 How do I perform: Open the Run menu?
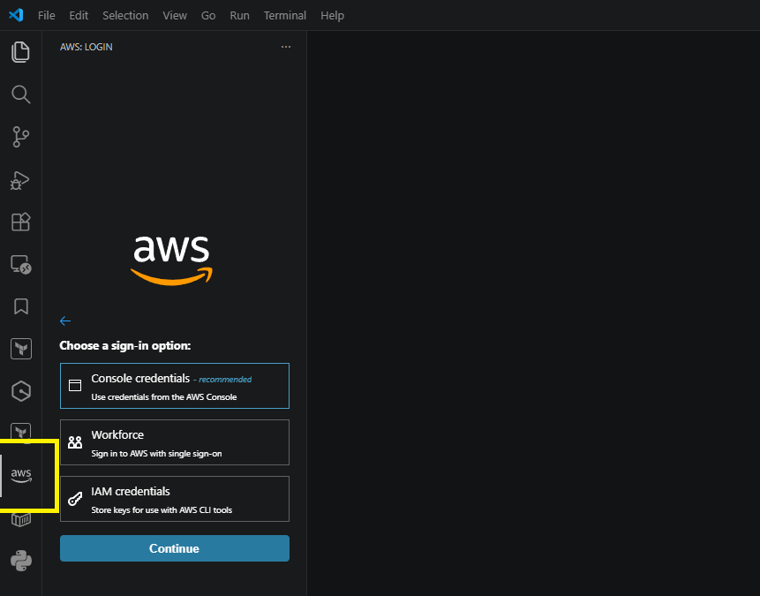[239, 16]
